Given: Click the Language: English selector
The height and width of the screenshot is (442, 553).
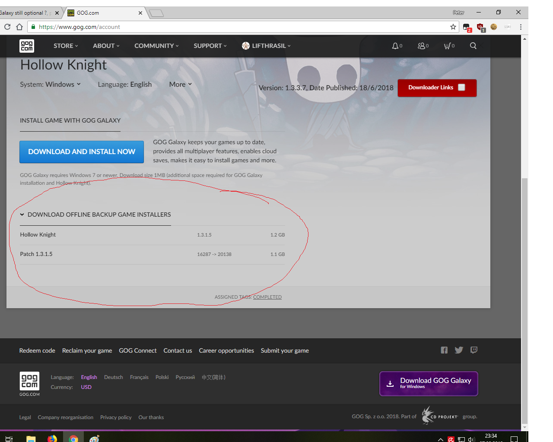Looking at the screenshot, I should (x=125, y=84).
